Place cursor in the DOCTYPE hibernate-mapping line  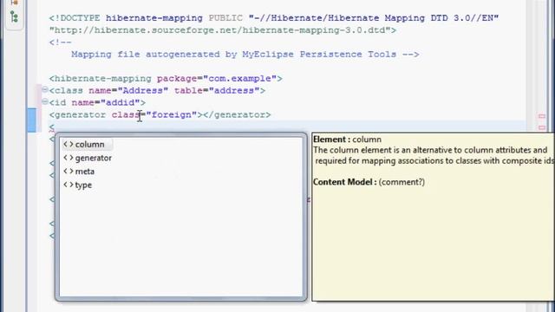(274, 18)
